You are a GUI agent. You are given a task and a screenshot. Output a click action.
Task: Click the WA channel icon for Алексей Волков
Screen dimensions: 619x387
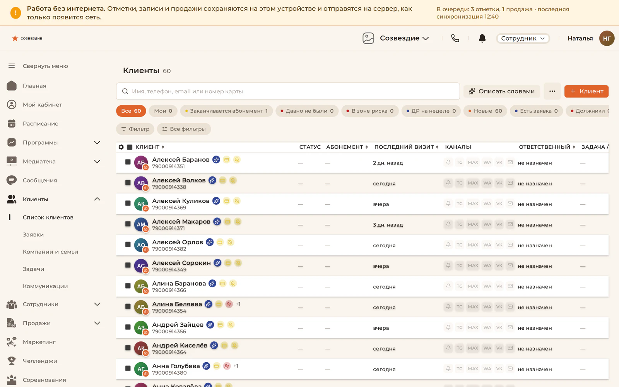[x=487, y=183]
